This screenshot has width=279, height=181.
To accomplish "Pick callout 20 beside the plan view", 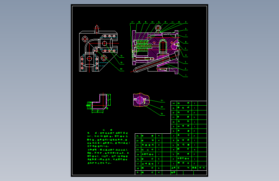I will (x=121, y=69).
